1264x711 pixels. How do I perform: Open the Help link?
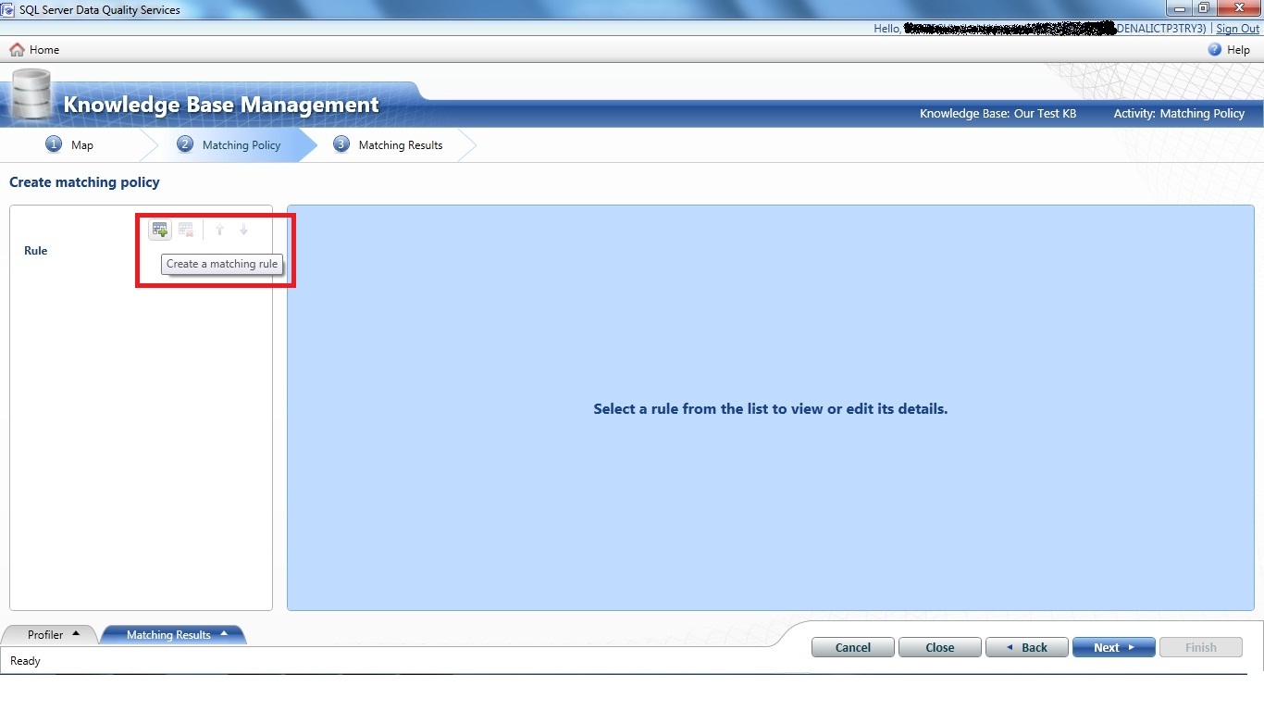coord(1229,50)
